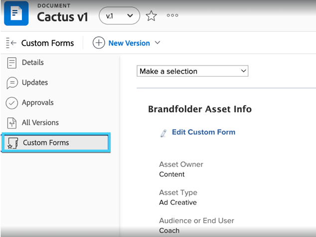Collapse the left panel with the arrow icon
Screen dimensions: 316x237
tap(11, 43)
